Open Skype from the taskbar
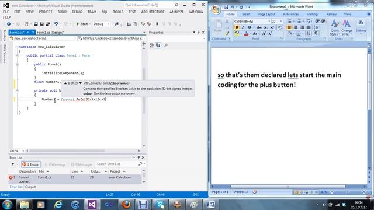Image resolution: width=374 pixels, height=210 pixels. tap(160, 205)
